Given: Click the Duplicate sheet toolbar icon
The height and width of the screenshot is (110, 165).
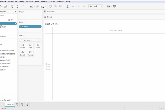Looking at the screenshot, I should pos(37,6).
